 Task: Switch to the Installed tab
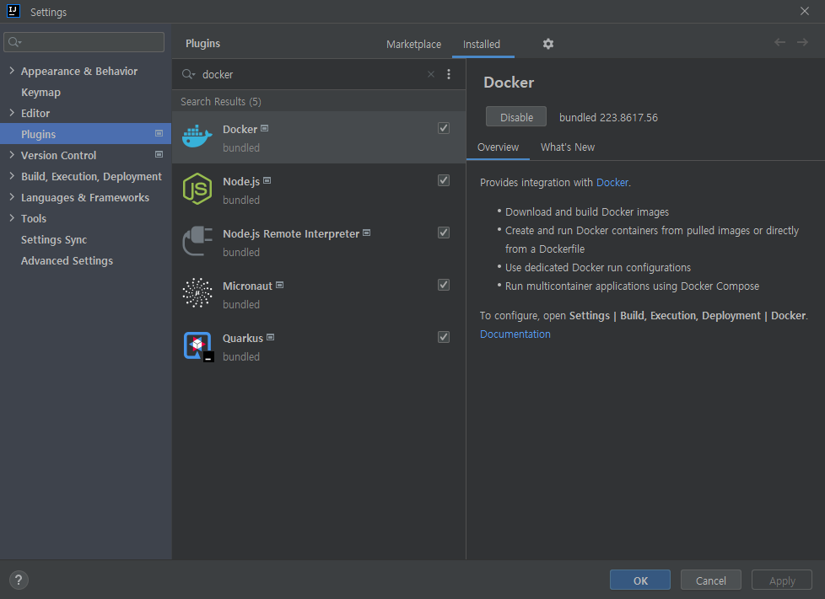click(x=482, y=44)
